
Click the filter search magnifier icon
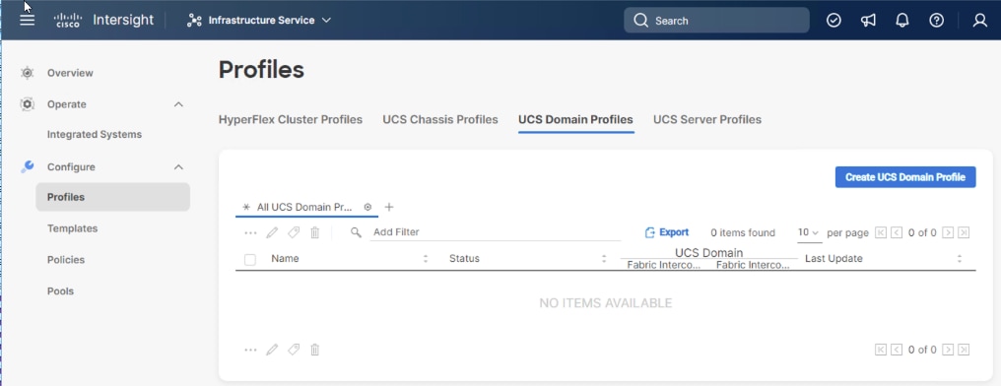click(357, 232)
